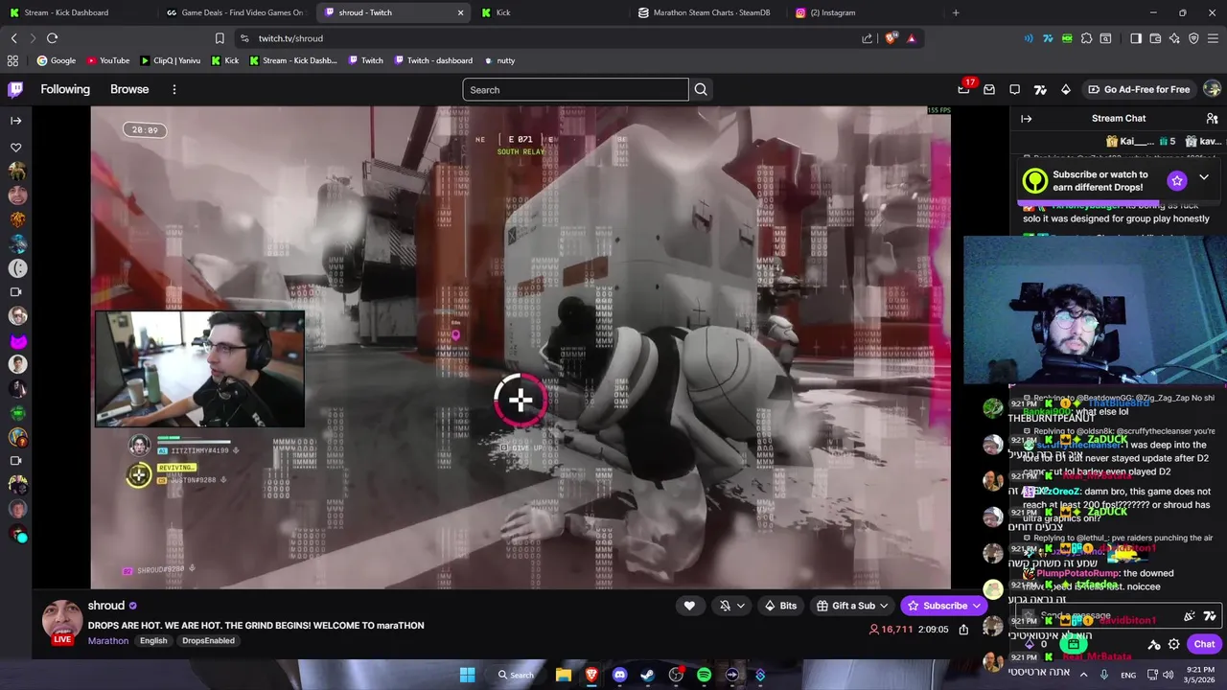The image size is (1227, 690).
Task: Click the Twitch search magnifier button
Action: coord(701,89)
